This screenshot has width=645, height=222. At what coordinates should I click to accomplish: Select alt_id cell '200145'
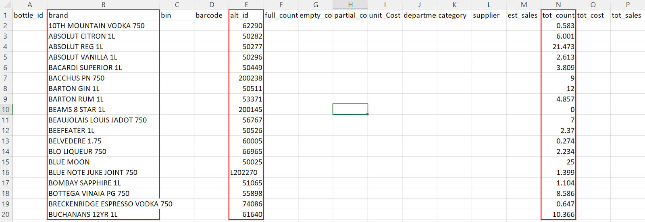[x=246, y=109]
